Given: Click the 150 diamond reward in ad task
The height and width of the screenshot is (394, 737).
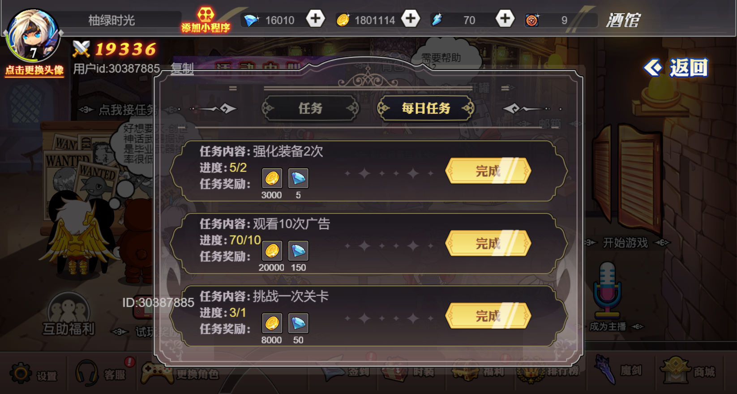Looking at the screenshot, I should 298,251.
